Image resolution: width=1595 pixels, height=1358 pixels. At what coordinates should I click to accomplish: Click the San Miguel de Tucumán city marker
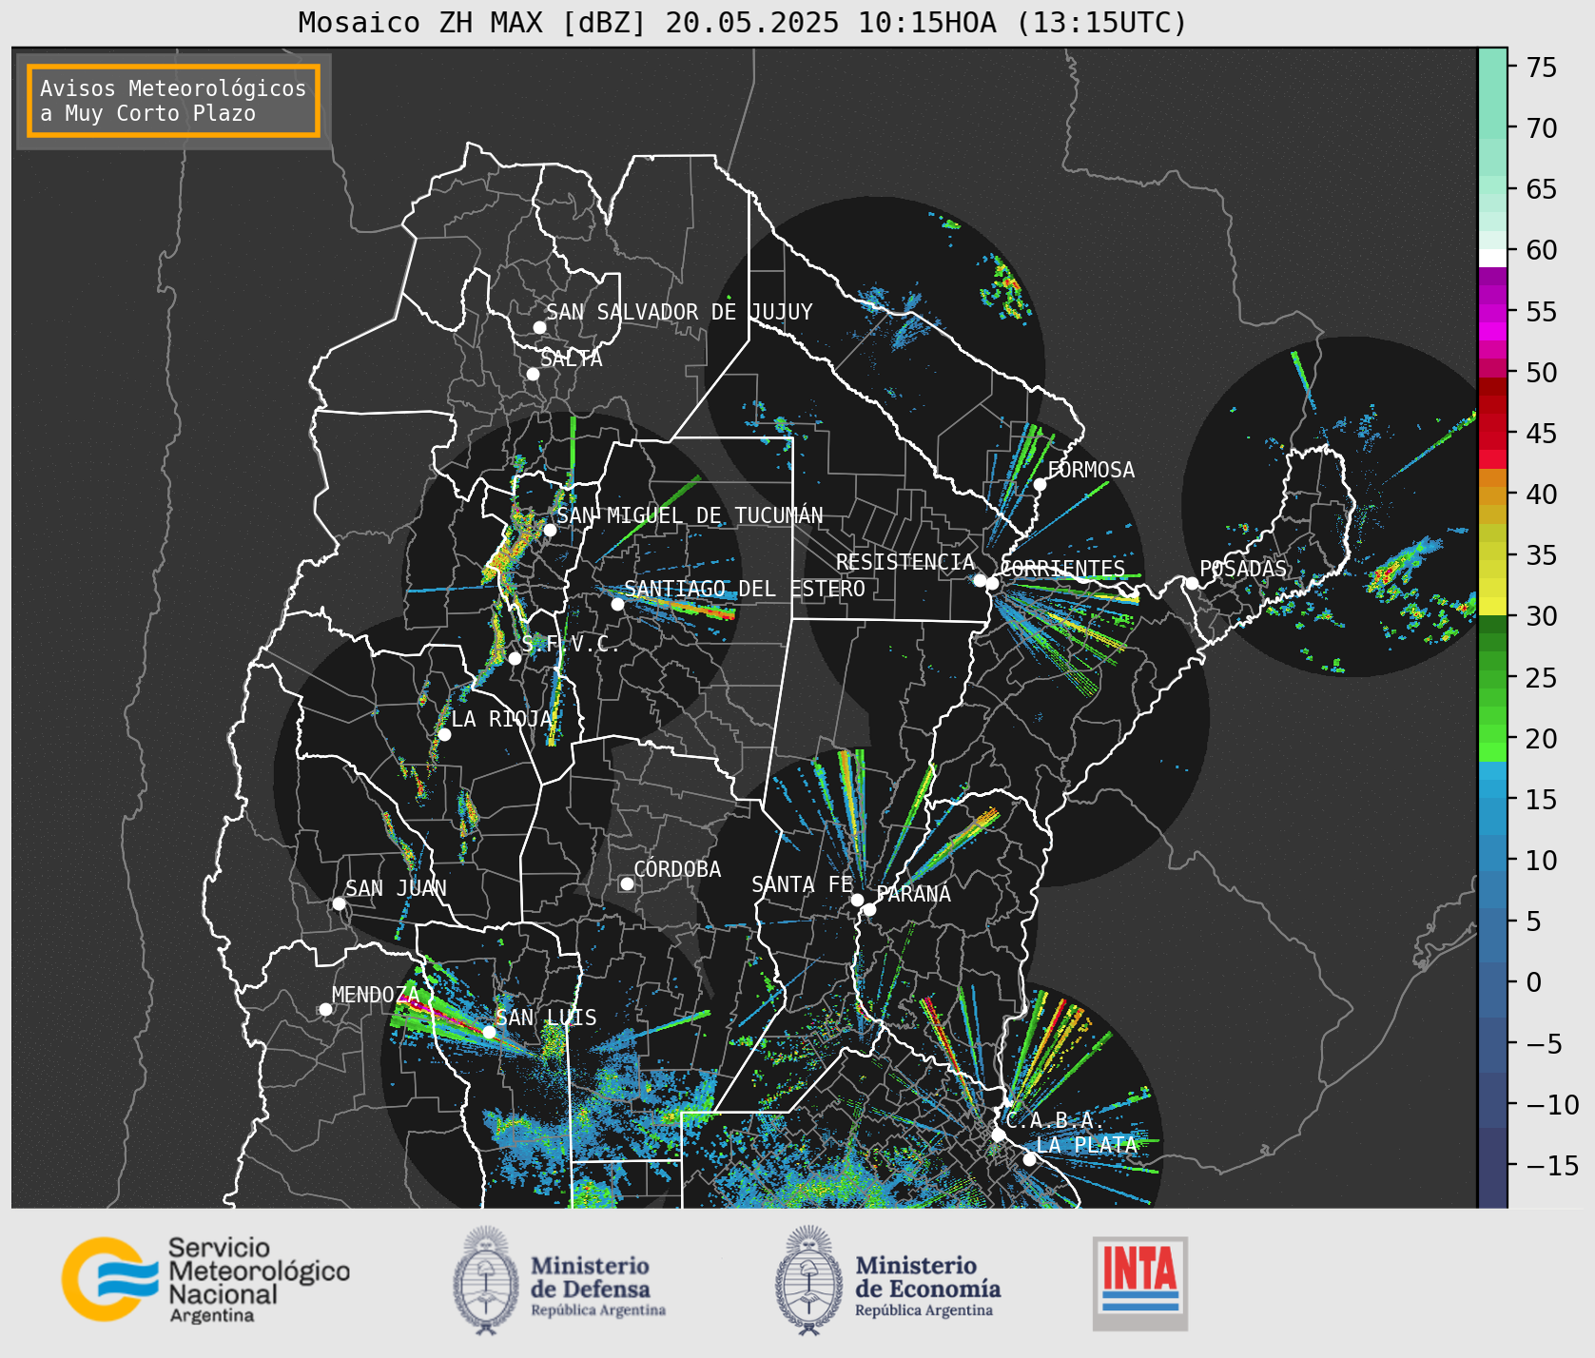tap(549, 530)
